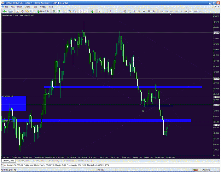Open the Window menu
Image resolution: width=221 pixels, height=172 pixels.
[x=43, y=7]
